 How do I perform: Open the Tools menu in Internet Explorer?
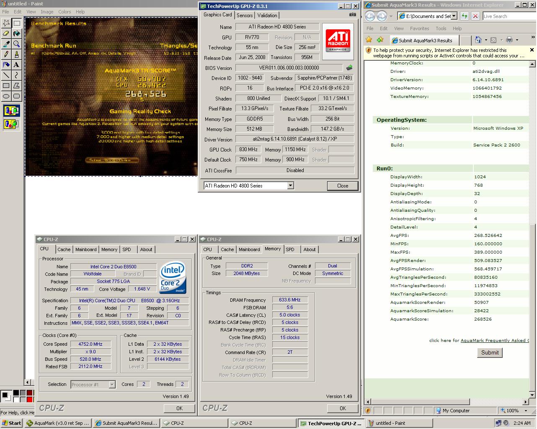tap(441, 28)
